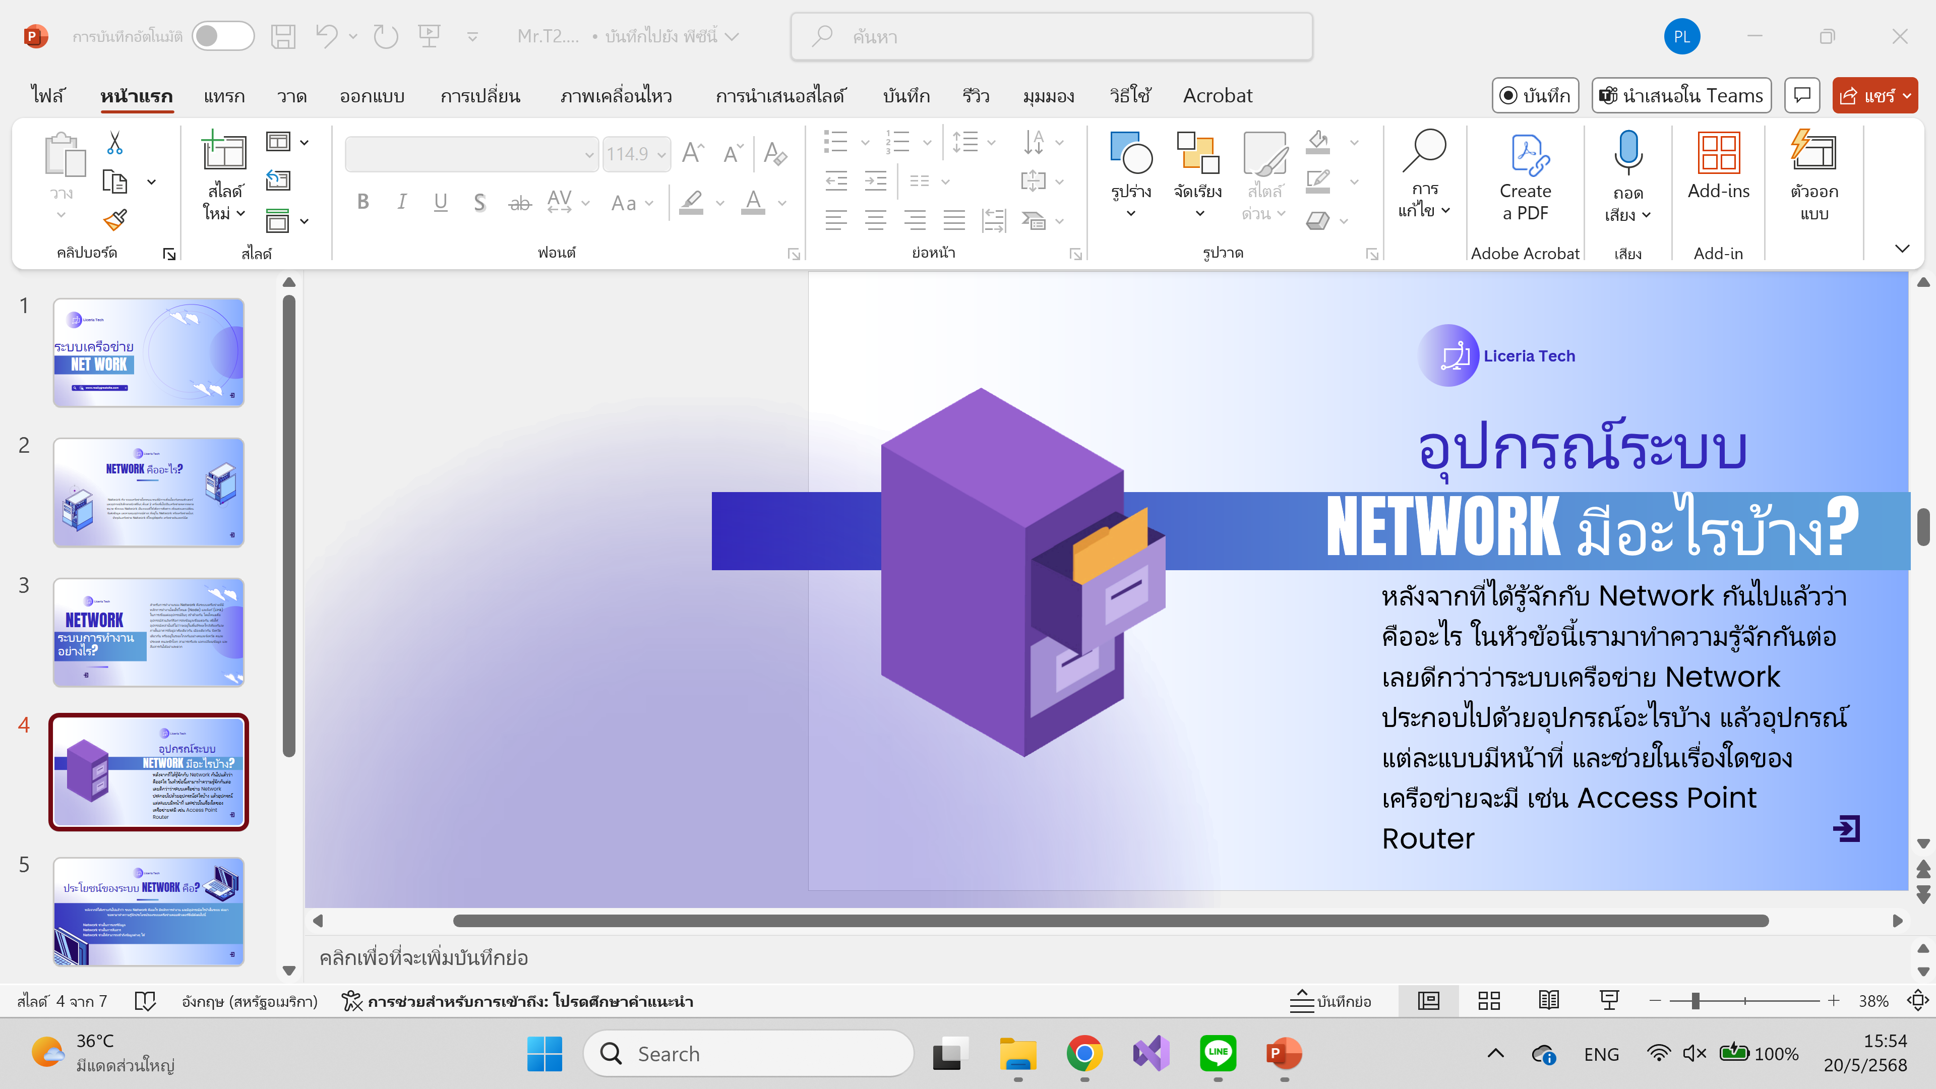
Task: Adjust the zoom slider
Action: (x=1696, y=1000)
